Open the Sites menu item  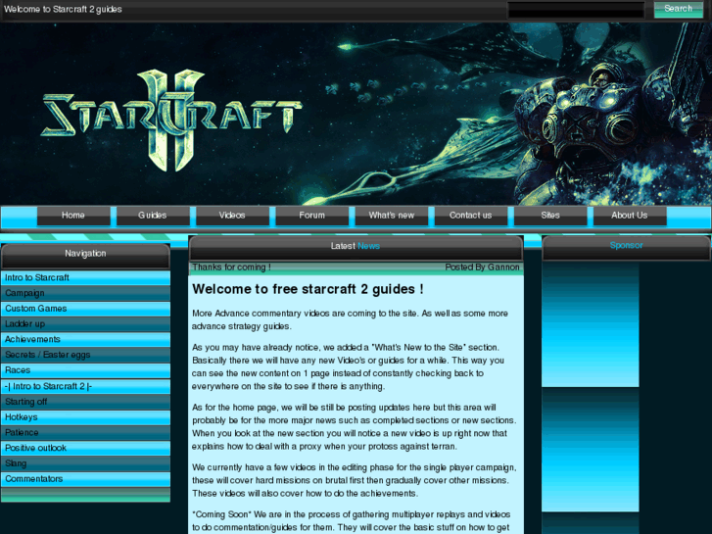550,216
